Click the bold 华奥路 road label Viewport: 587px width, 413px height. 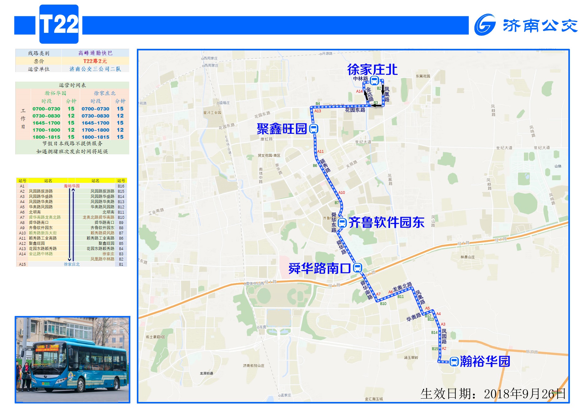tap(414, 317)
